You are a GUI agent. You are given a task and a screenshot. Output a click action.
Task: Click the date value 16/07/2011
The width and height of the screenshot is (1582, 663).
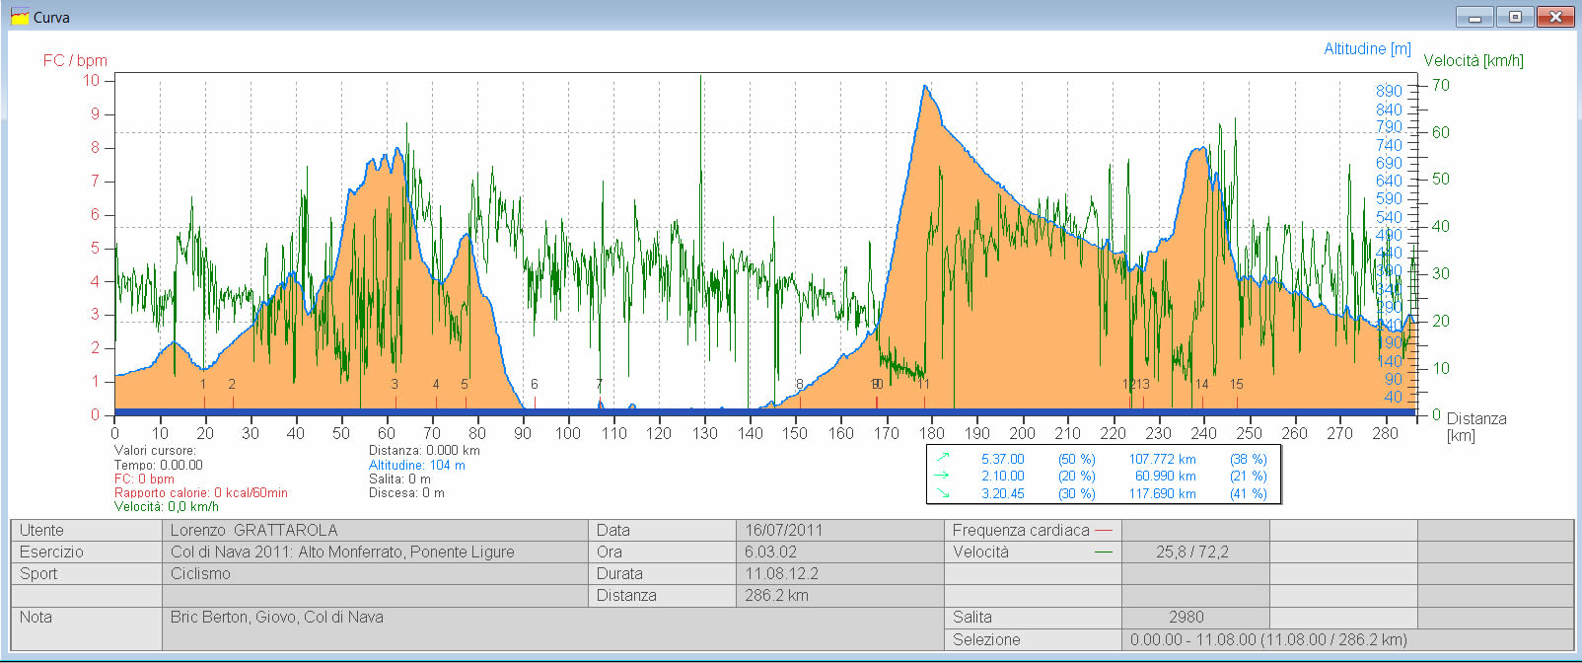[x=783, y=530]
